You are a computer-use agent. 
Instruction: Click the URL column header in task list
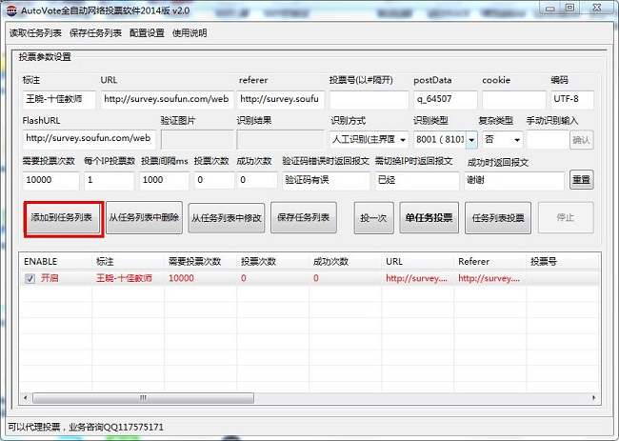click(x=418, y=261)
